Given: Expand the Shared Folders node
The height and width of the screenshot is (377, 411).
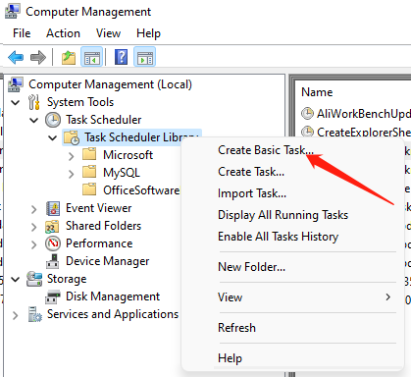Looking at the screenshot, I should point(34,227).
